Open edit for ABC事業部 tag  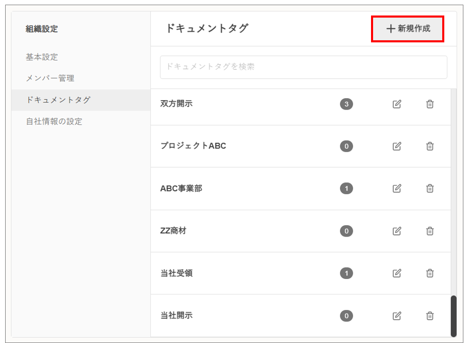[x=397, y=189]
